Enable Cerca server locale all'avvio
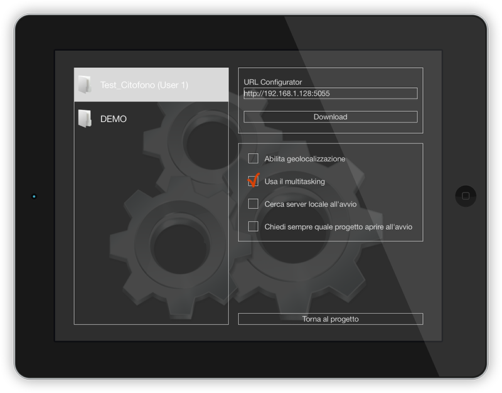Screen dimensions: 502x393 pos(254,203)
